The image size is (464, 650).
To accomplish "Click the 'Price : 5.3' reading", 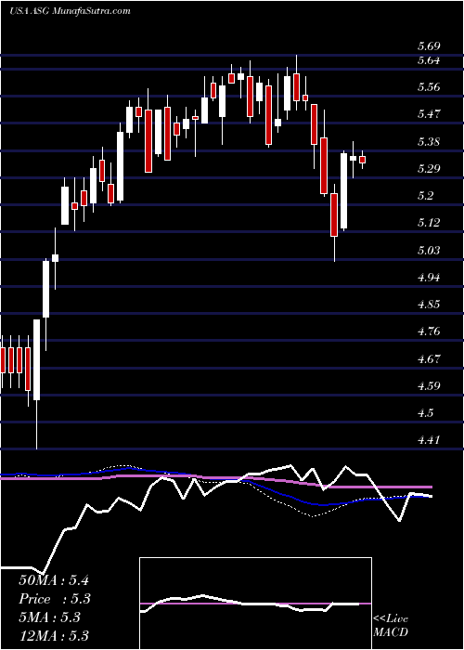I will click(55, 599).
